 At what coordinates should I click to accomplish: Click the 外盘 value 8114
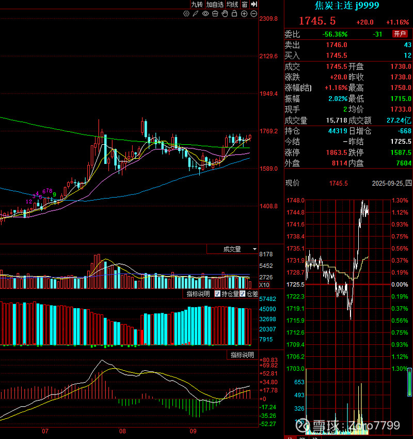tap(339, 163)
